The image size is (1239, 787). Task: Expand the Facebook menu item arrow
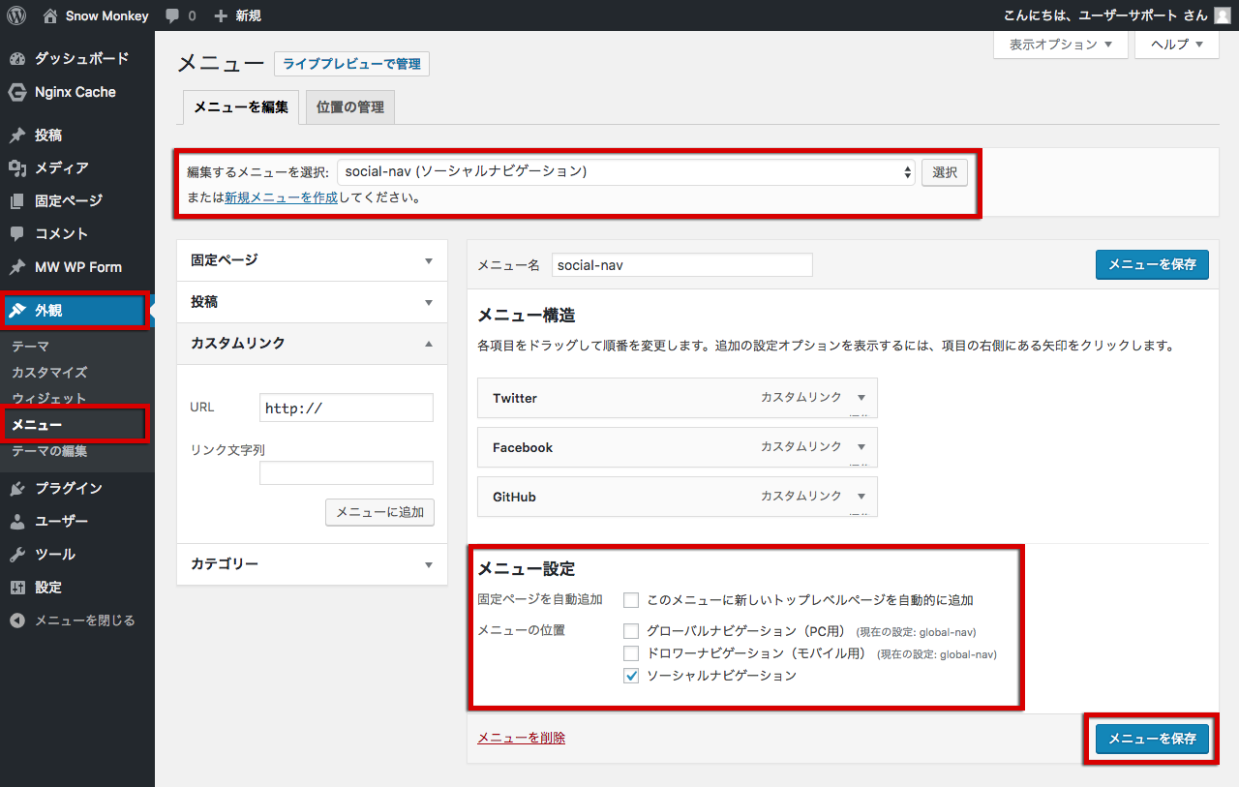point(861,447)
